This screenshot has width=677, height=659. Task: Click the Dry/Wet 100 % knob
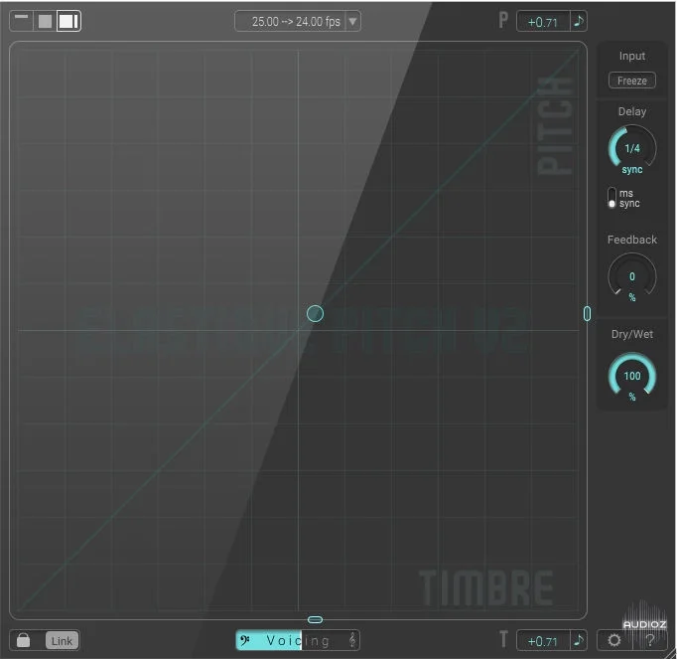point(632,376)
